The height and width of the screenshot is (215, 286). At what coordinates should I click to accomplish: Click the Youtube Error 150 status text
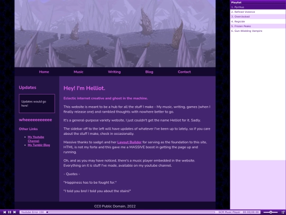point(32,212)
